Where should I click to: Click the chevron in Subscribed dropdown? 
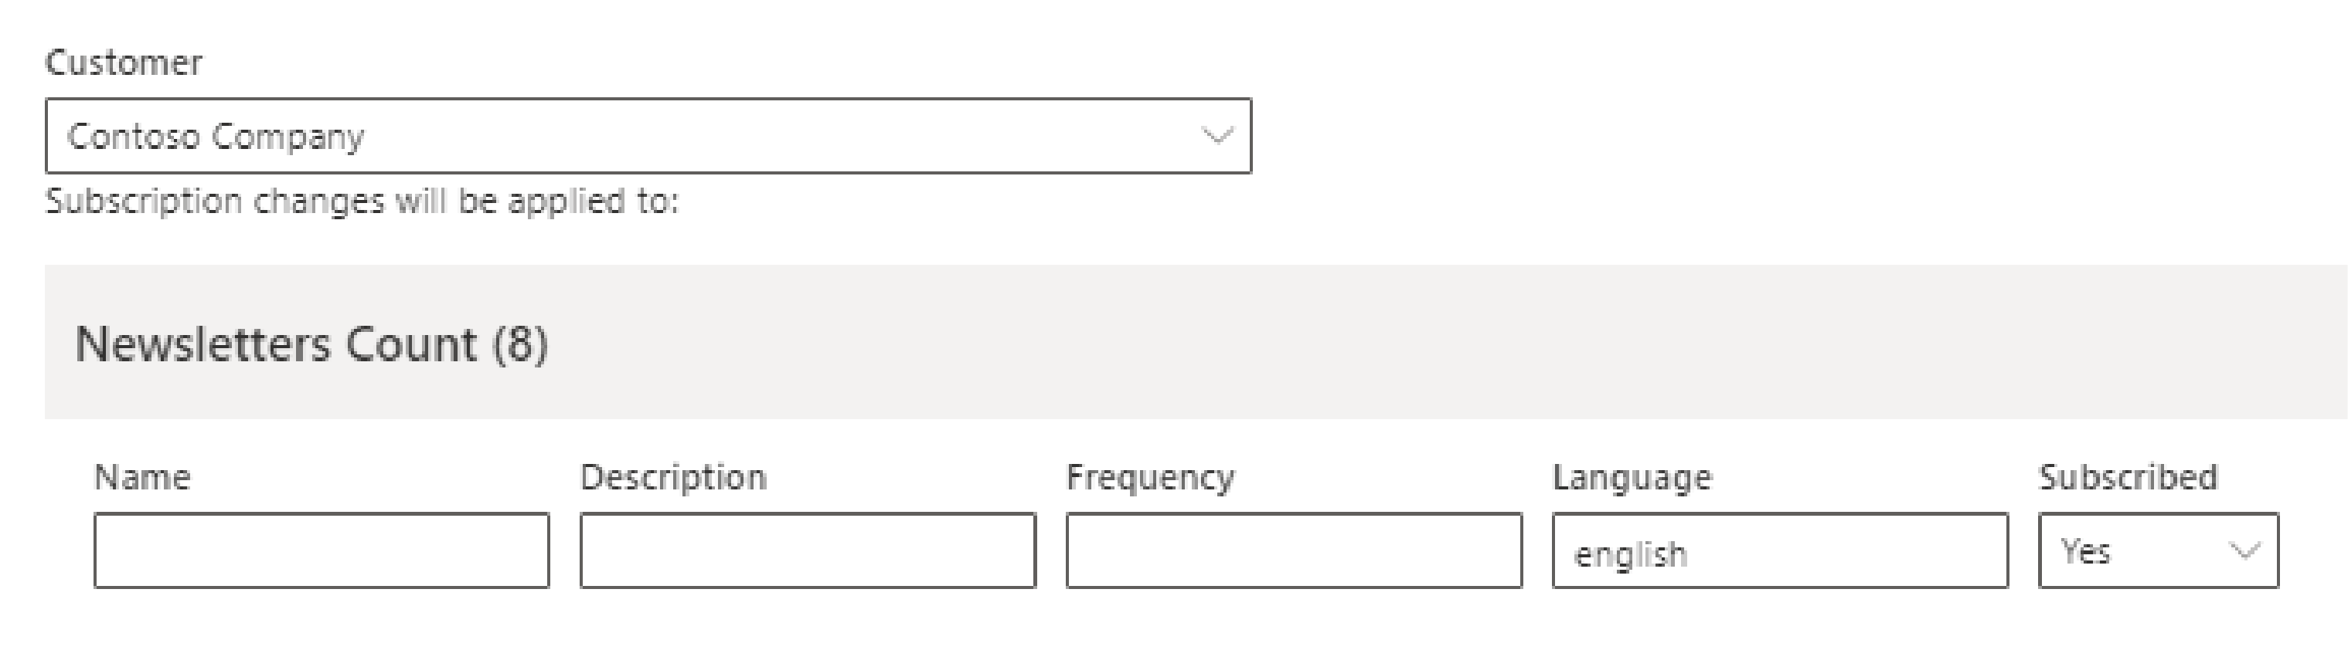(x=2243, y=551)
